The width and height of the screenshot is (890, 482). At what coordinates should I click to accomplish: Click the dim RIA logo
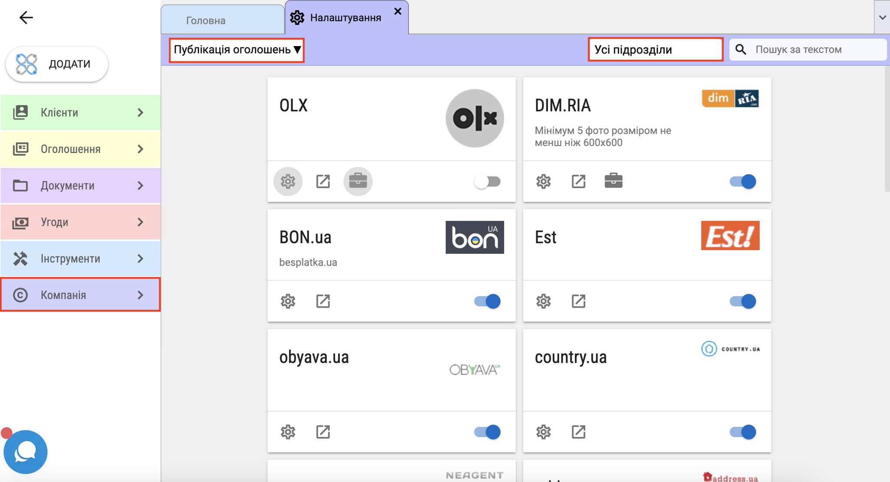(x=730, y=99)
